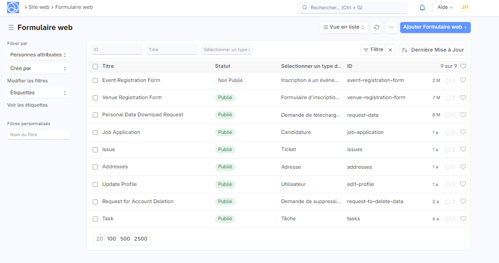Expand the Étiquettes filter dropdown
Viewport: 499px width, 263px height.
(x=38, y=93)
